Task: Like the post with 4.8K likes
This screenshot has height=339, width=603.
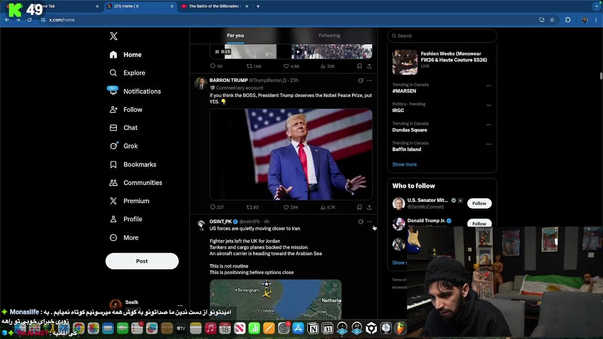Action: (x=291, y=66)
